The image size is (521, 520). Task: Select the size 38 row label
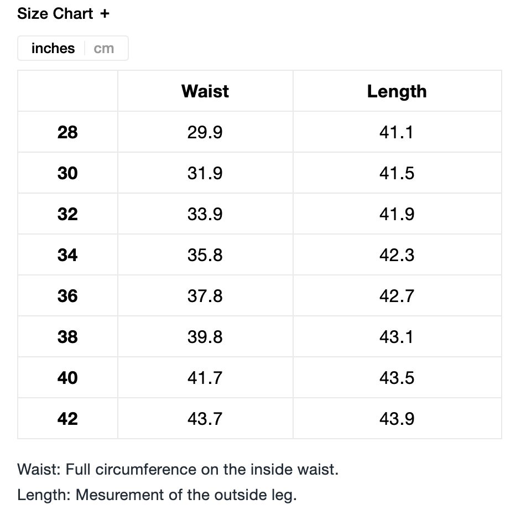point(67,337)
